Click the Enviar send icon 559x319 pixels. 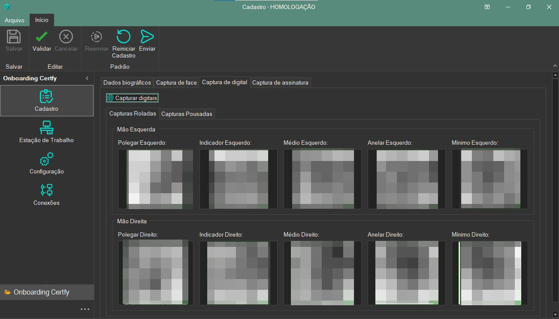pos(147,37)
